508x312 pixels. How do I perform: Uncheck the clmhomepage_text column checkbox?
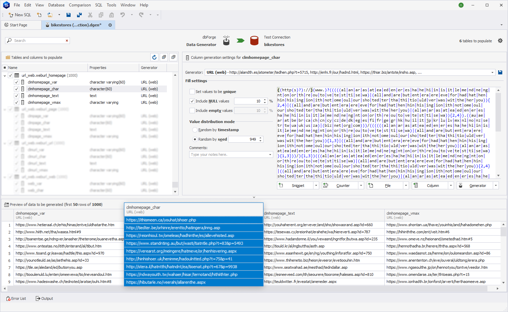(x=16, y=96)
